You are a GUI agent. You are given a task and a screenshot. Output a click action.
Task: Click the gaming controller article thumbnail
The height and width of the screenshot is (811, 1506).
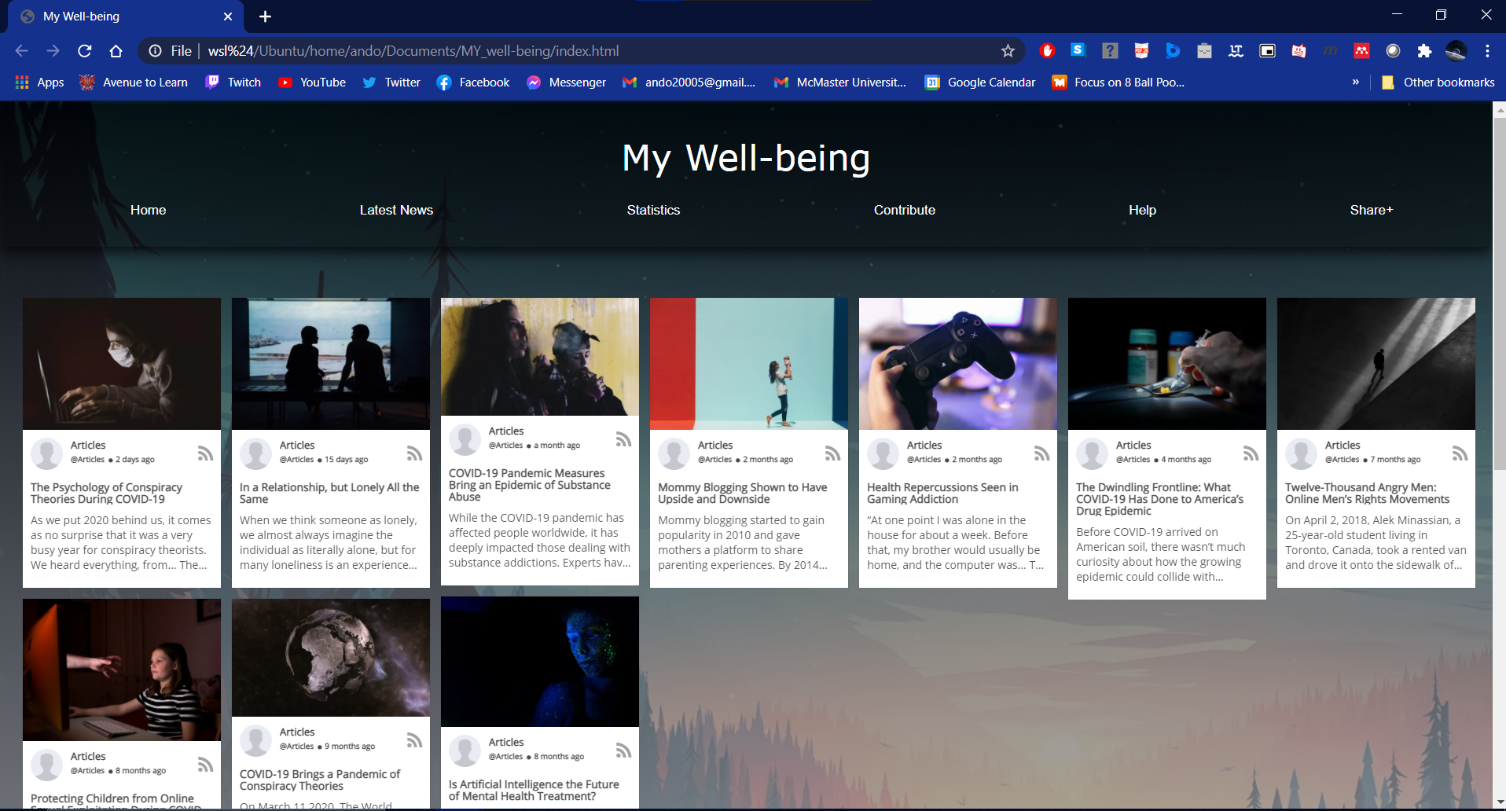pyautogui.click(x=958, y=364)
